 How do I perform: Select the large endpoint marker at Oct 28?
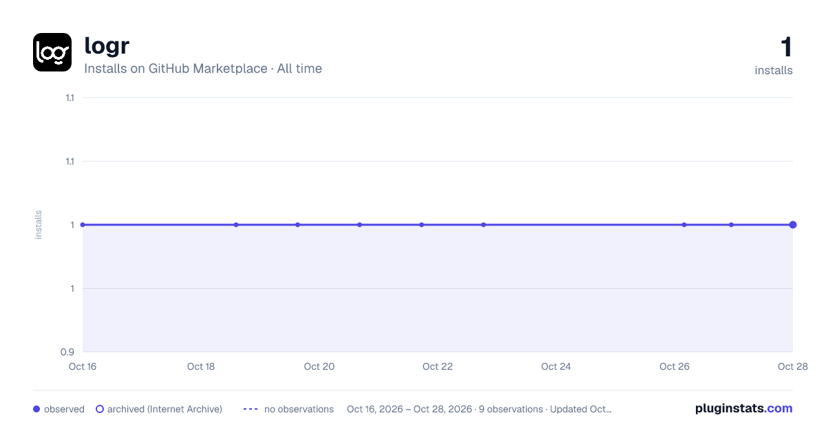(793, 225)
